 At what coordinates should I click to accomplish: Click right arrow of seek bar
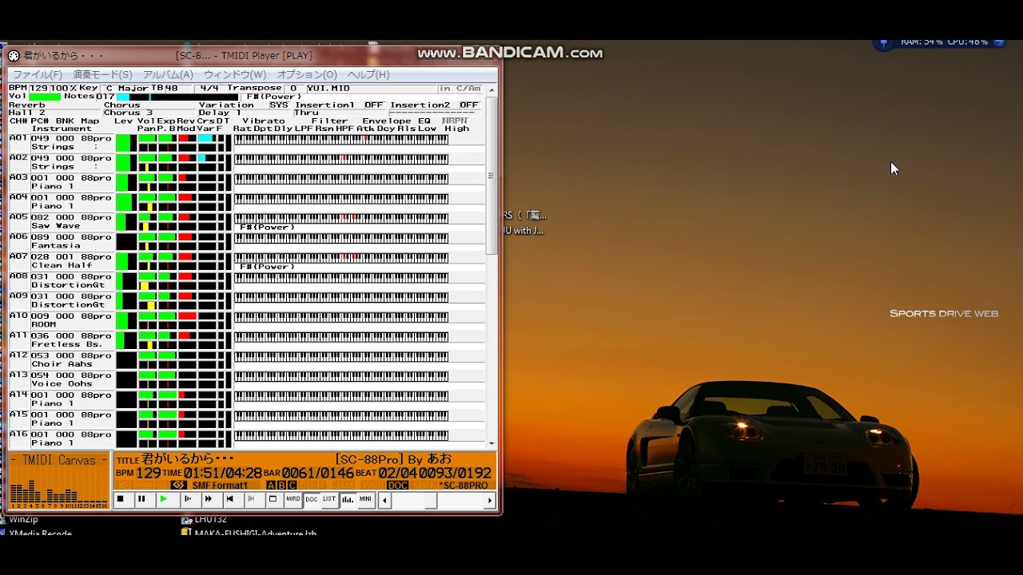[490, 501]
